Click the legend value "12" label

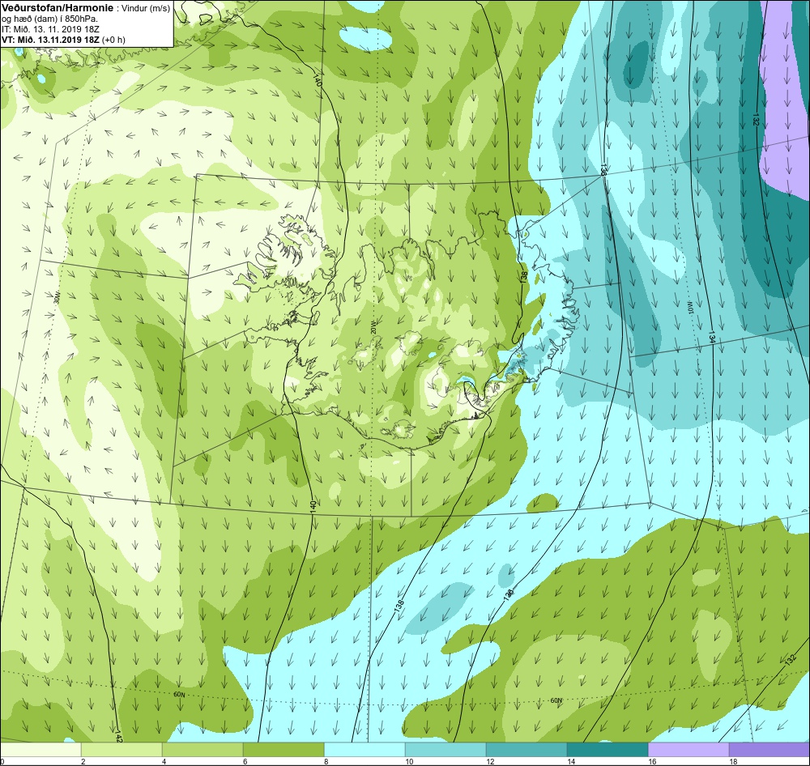(x=490, y=761)
